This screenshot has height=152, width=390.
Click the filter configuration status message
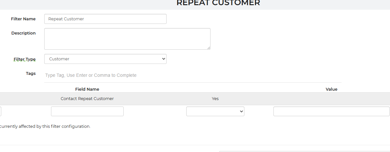pyautogui.click(x=45, y=127)
